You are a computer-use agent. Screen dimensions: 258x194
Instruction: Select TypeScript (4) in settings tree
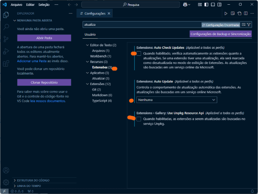pyautogui.click(x=102, y=101)
